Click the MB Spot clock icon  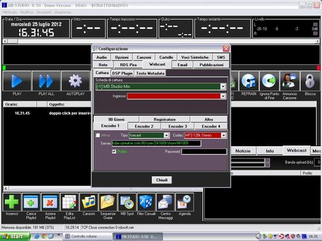[x=127, y=202]
